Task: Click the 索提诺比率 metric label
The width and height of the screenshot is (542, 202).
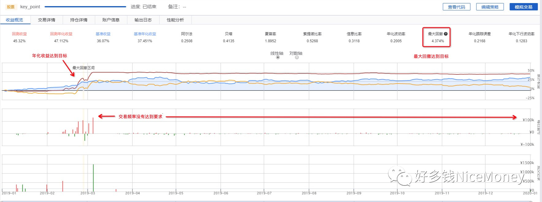Action: pyautogui.click(x=312, y=34)
